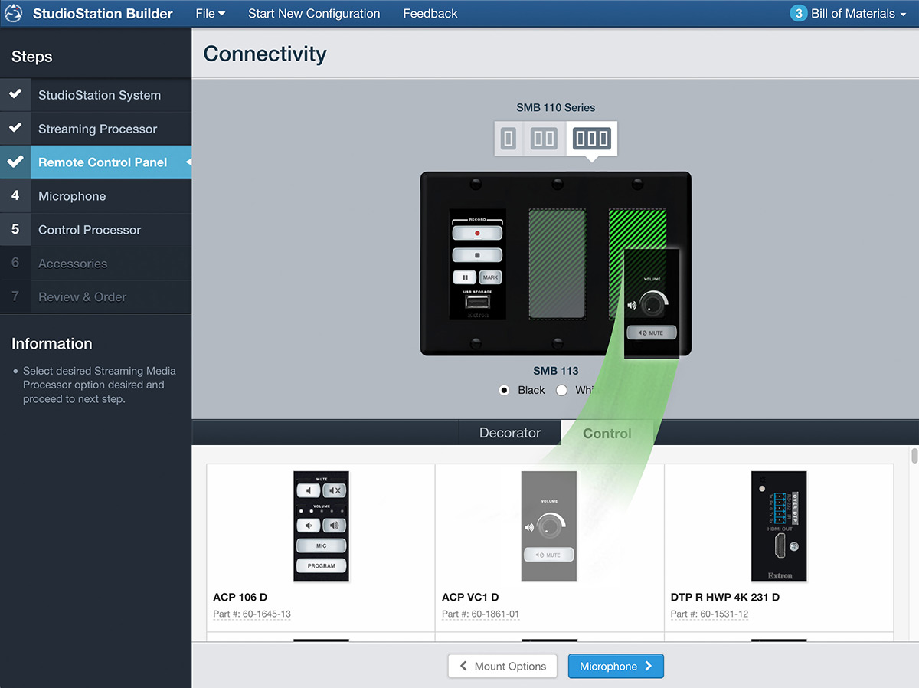919x688 pixels.
Task: Go back to Mount Options
Action: point(503,667)
